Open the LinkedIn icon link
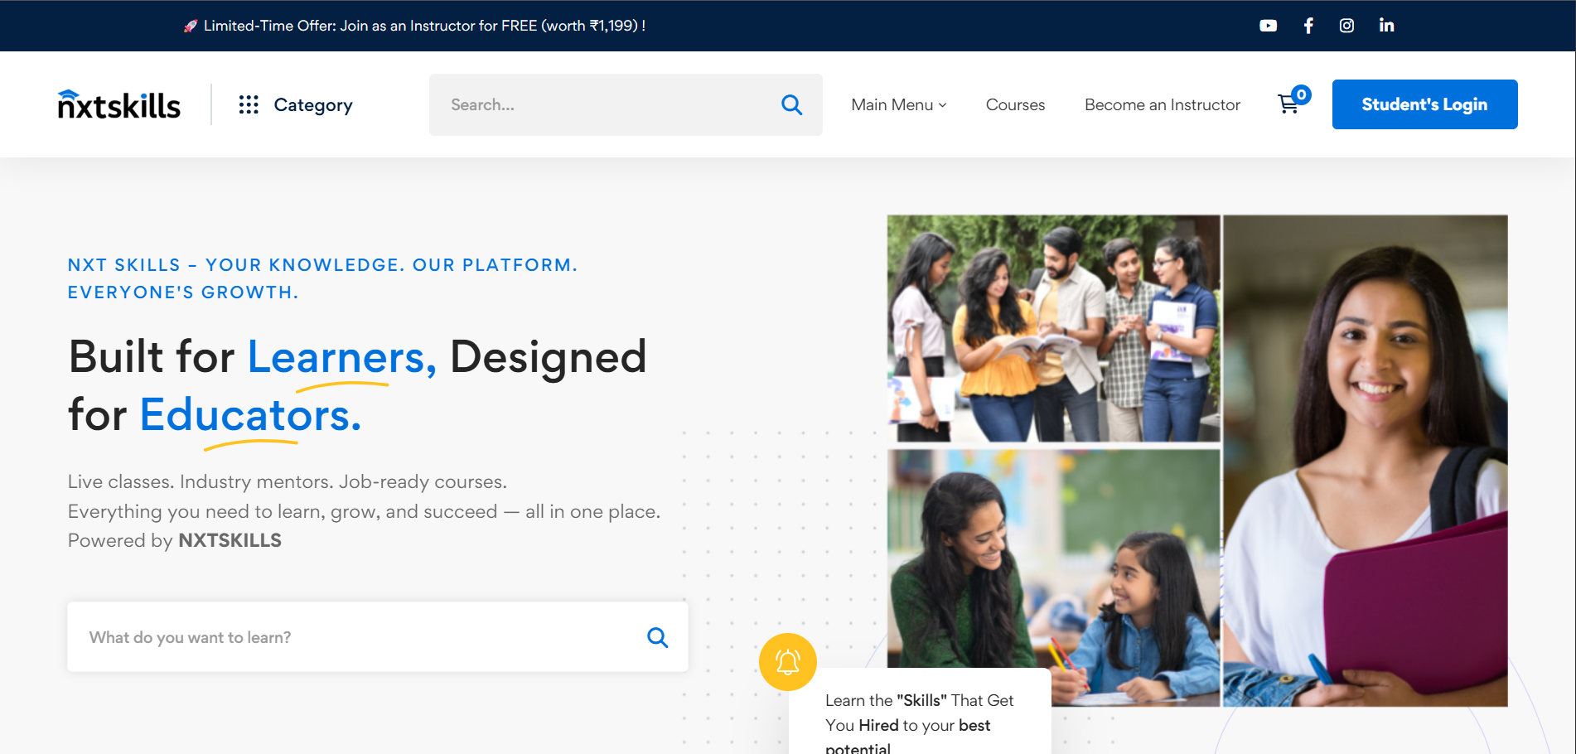This screenshot has height=754, width=1576. [x=1386, y=26]
